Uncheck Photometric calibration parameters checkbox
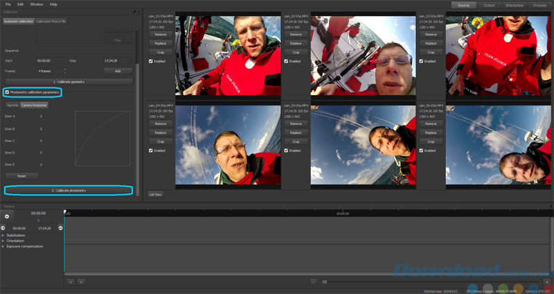The height and width of the screenshot is (294, 554). (7, 92)
